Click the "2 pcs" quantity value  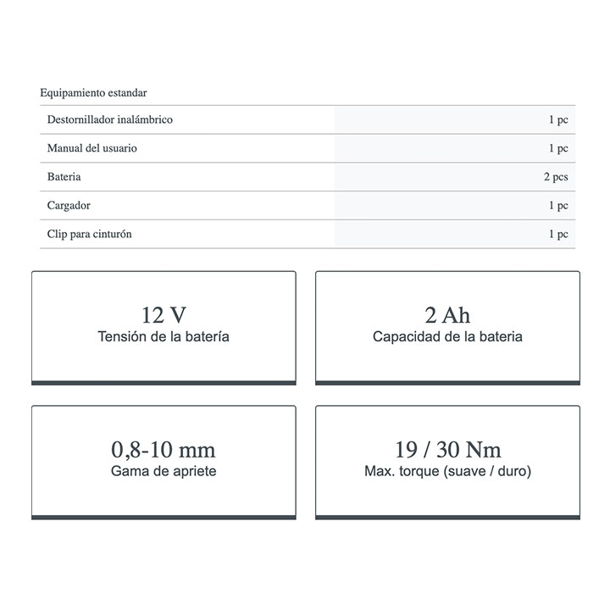(556, 177)
